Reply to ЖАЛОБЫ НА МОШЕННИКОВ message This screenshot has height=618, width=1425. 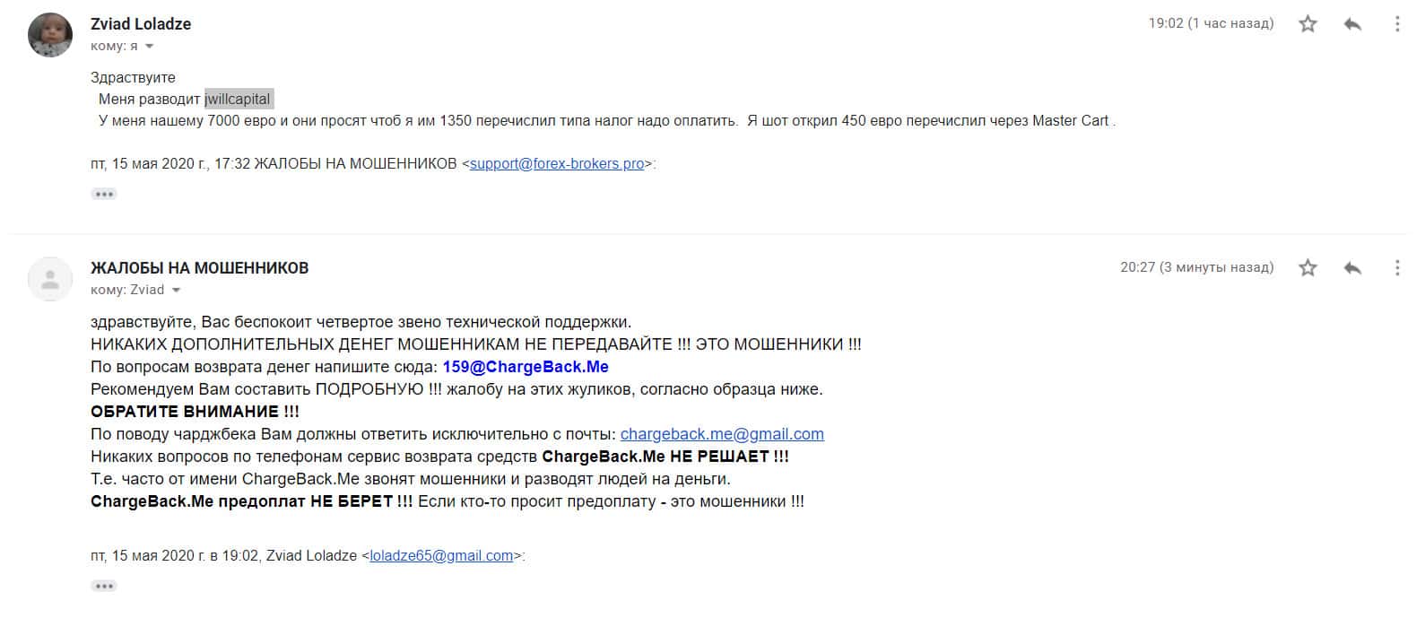(x=1352, y=267)
